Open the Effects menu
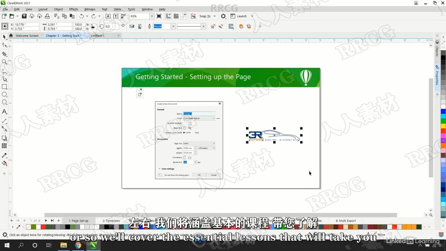Screen dimensions: 446x251 pos(74,9)
